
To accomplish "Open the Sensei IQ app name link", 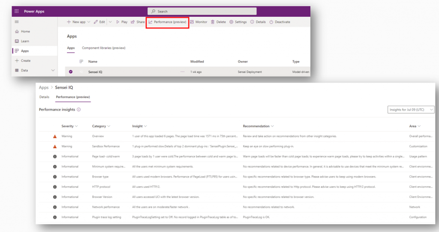I will pyautogui.click(x=95, y=72).
